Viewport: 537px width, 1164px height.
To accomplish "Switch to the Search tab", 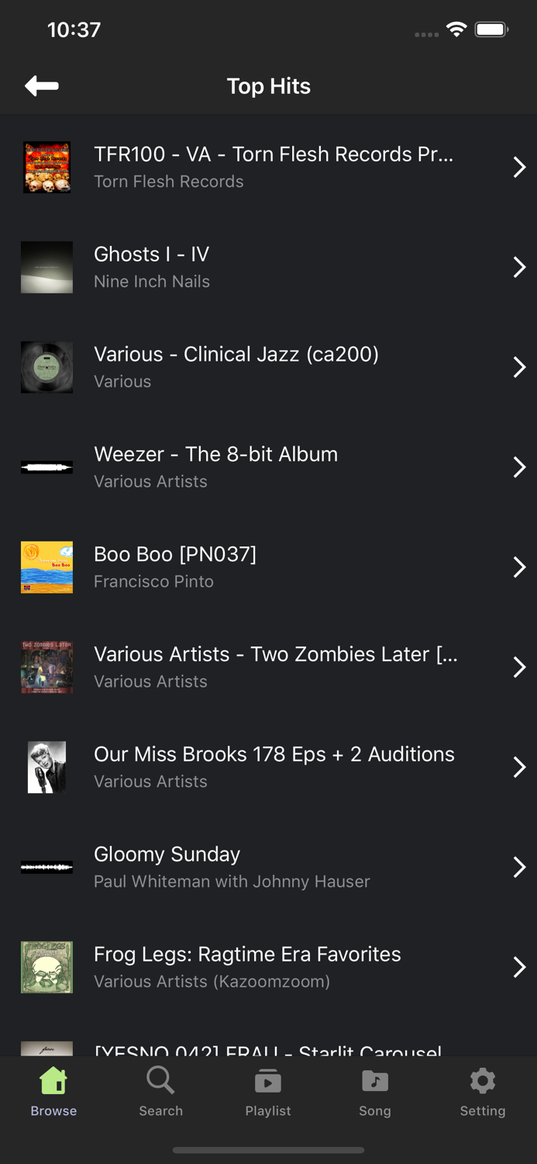I will (x=160, y=1090).
